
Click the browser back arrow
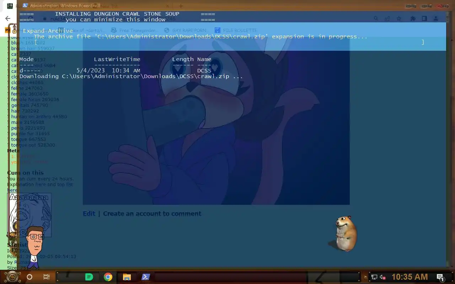(x=8, y=18)
